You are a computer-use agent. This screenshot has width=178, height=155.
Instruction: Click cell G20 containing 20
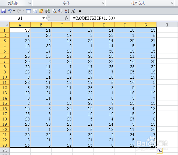pyautogui.click(x=146, y=129)
